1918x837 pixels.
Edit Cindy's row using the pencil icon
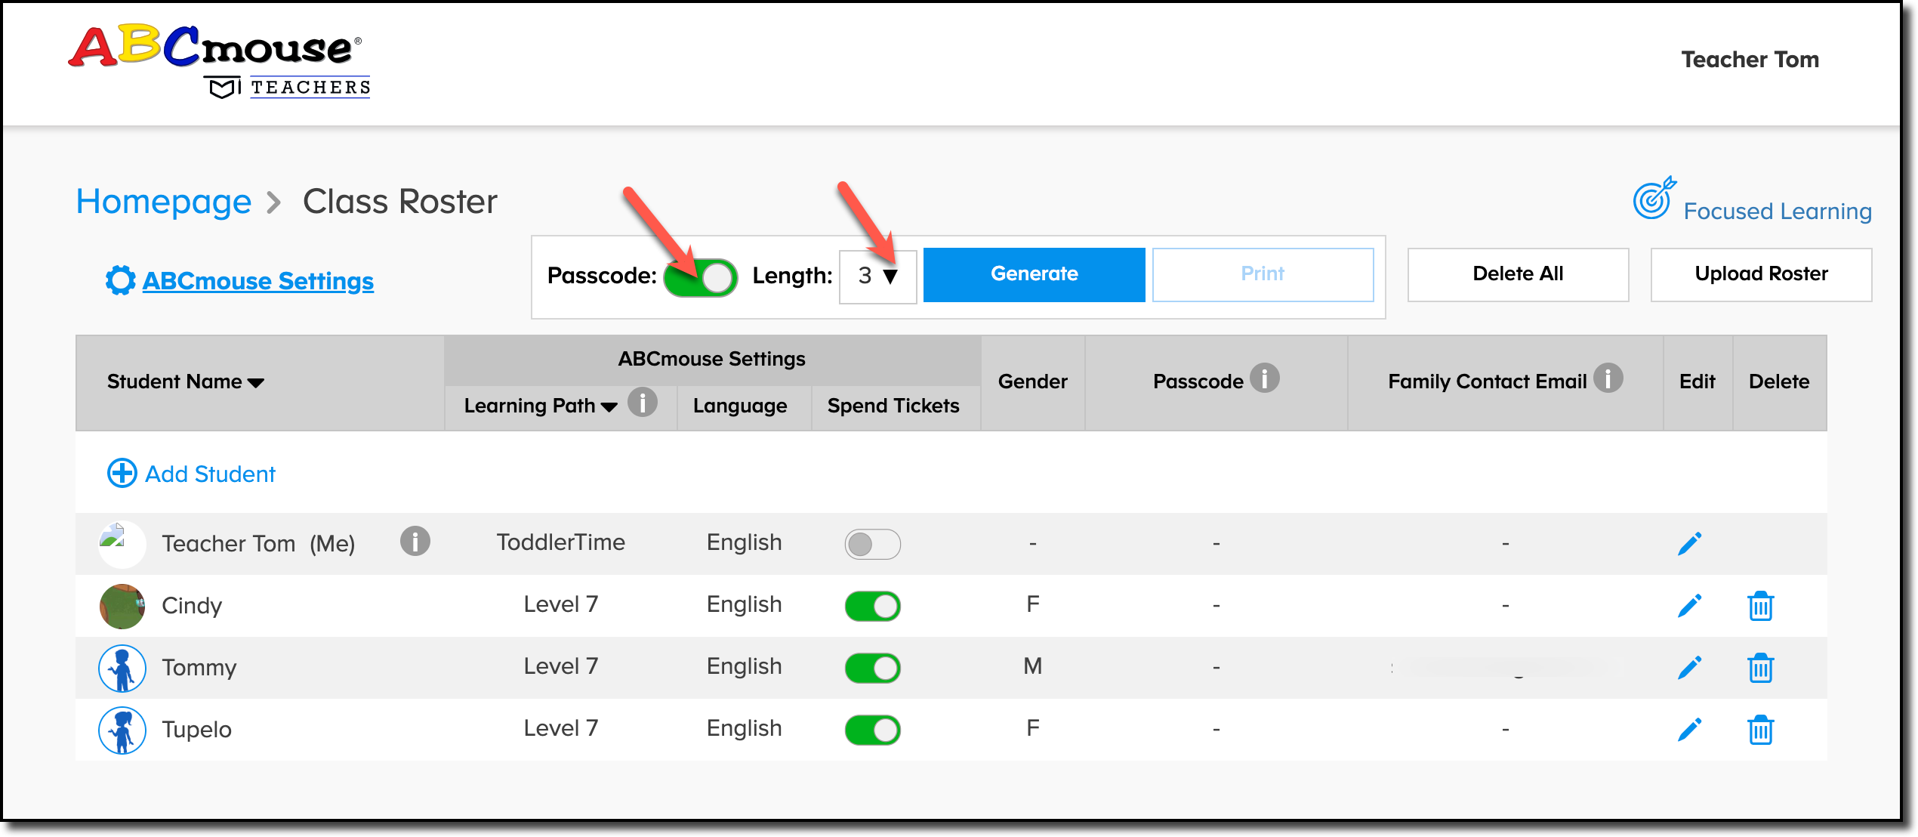pos(1690,605)
